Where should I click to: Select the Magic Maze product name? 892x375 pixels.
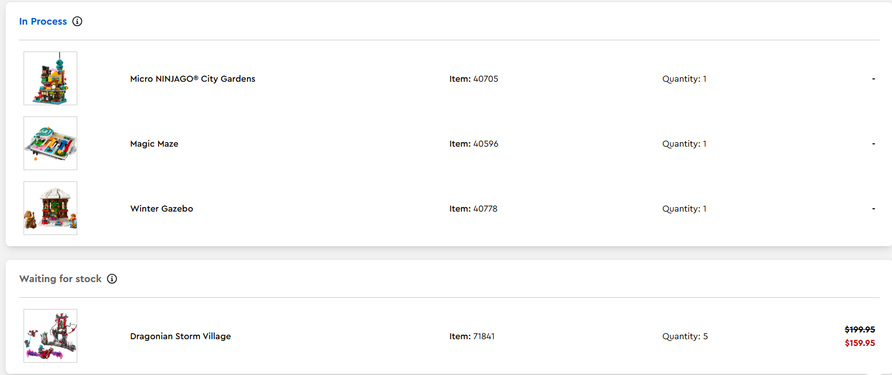[x=154, y=144]
